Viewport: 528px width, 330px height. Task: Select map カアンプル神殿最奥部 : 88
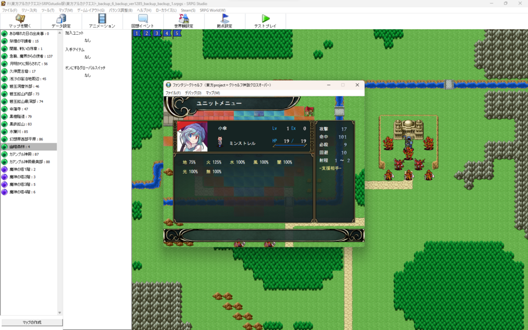(x=29, y=162)
